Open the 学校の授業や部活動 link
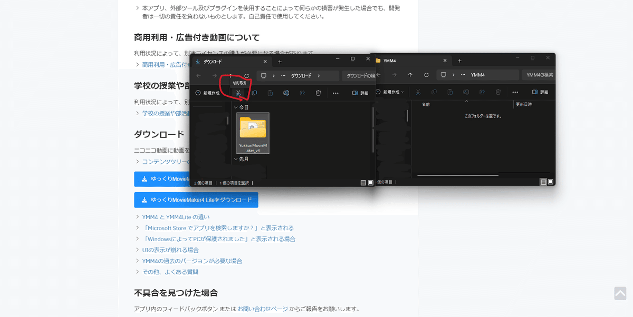Screen dimensions: 633x317 pos(166,113)
